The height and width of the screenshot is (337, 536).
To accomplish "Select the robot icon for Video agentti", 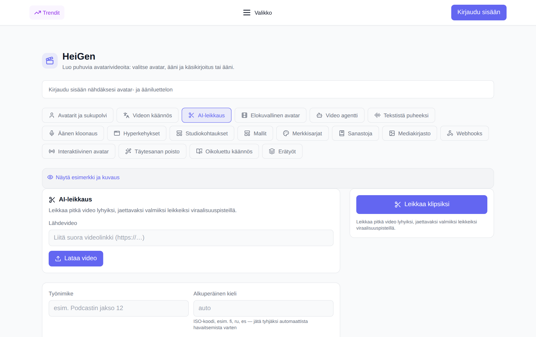I will (x=319, y=115).
